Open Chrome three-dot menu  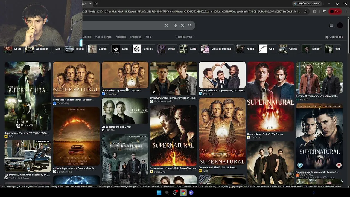coord(346,11)
